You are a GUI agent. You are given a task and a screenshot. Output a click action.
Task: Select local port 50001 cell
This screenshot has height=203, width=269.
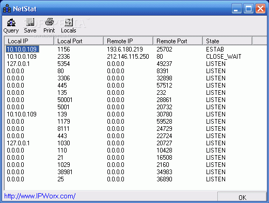point(65,100)
